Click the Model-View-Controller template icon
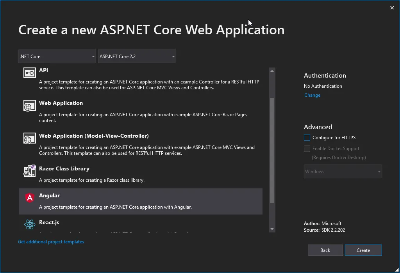This screenshot has width=400, height=273. [x=30, y=139]
